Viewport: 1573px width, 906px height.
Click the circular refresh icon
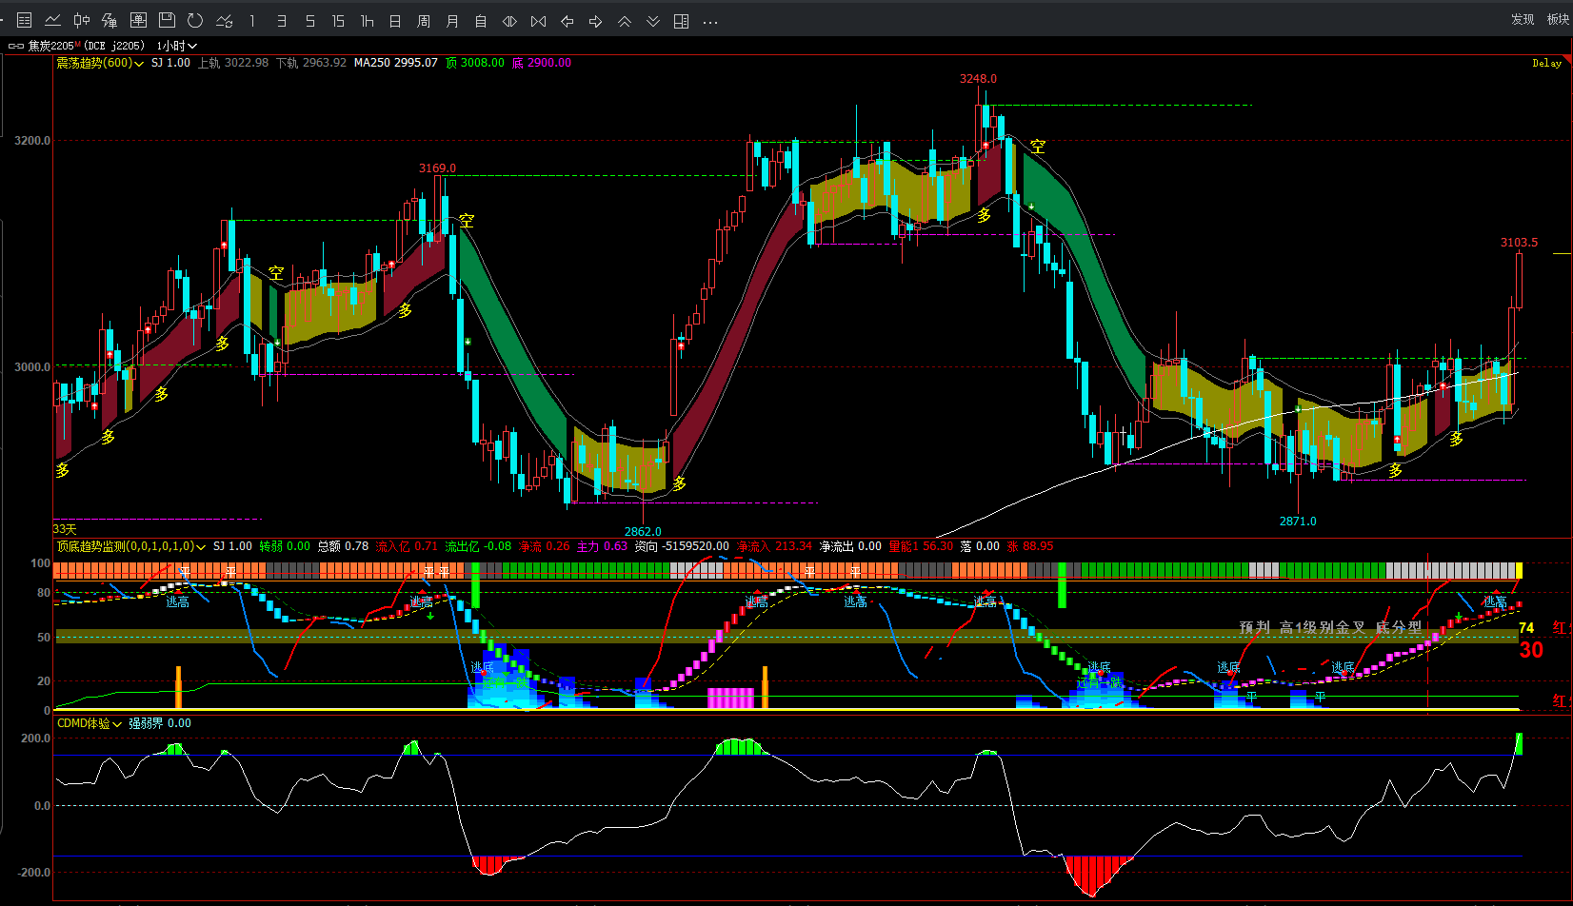click(195, 20)
